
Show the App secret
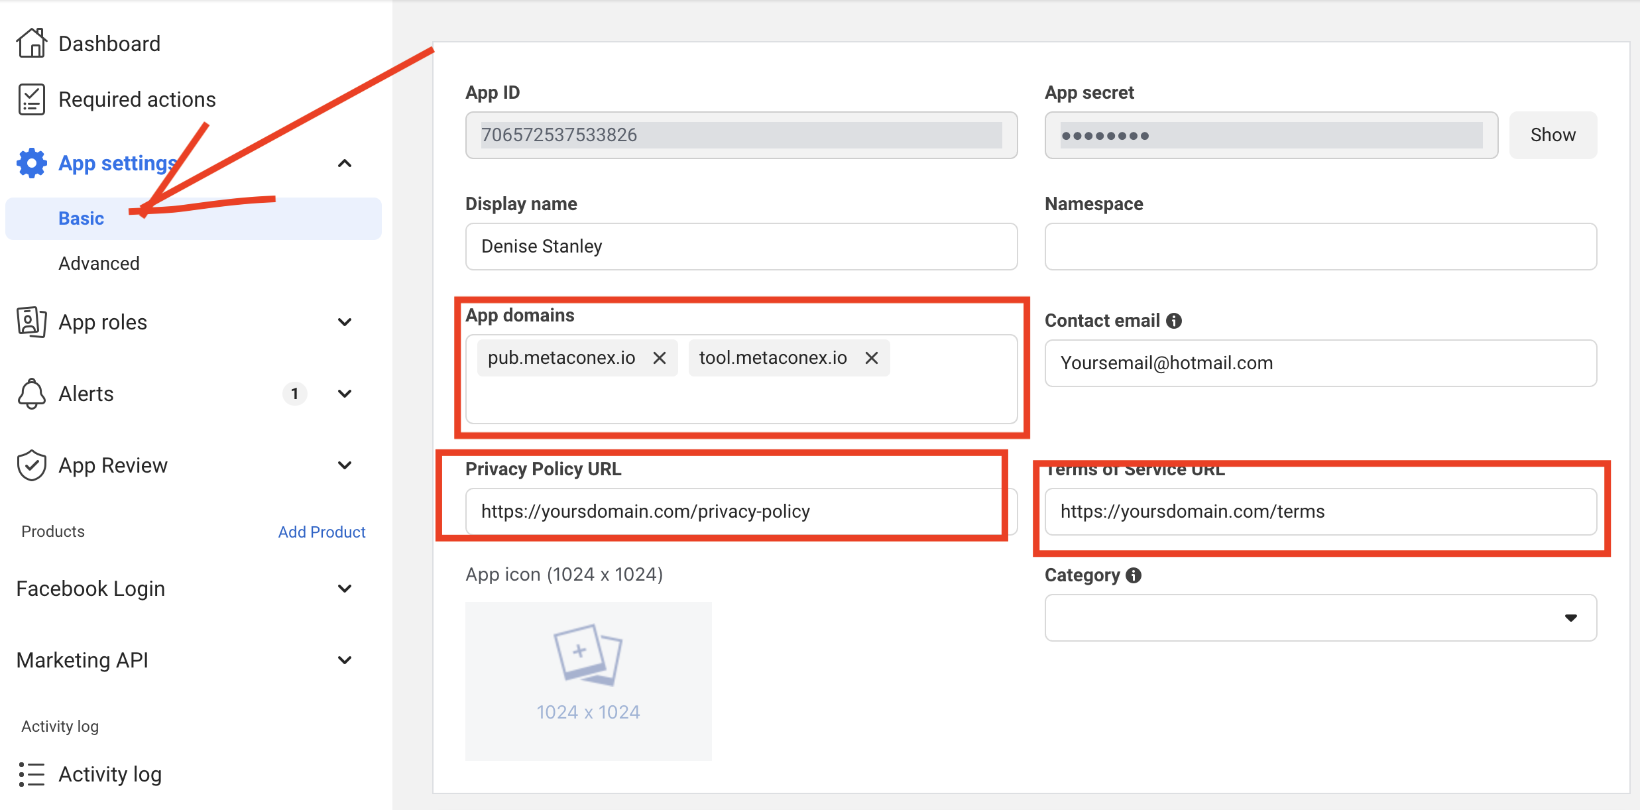click(1552, 135)
